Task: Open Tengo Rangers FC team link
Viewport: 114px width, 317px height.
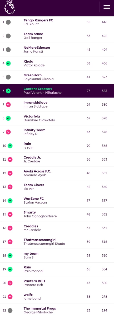Action: click(x=38, y=20)
